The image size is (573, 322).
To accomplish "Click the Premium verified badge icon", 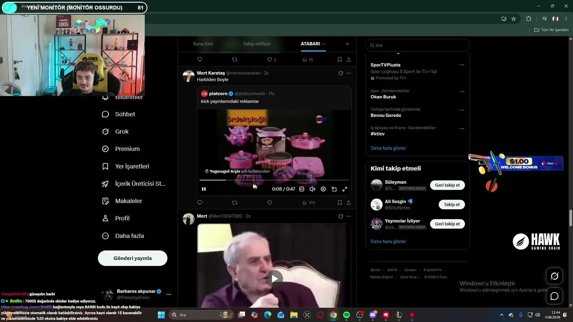I will click(x=105, y=149).
